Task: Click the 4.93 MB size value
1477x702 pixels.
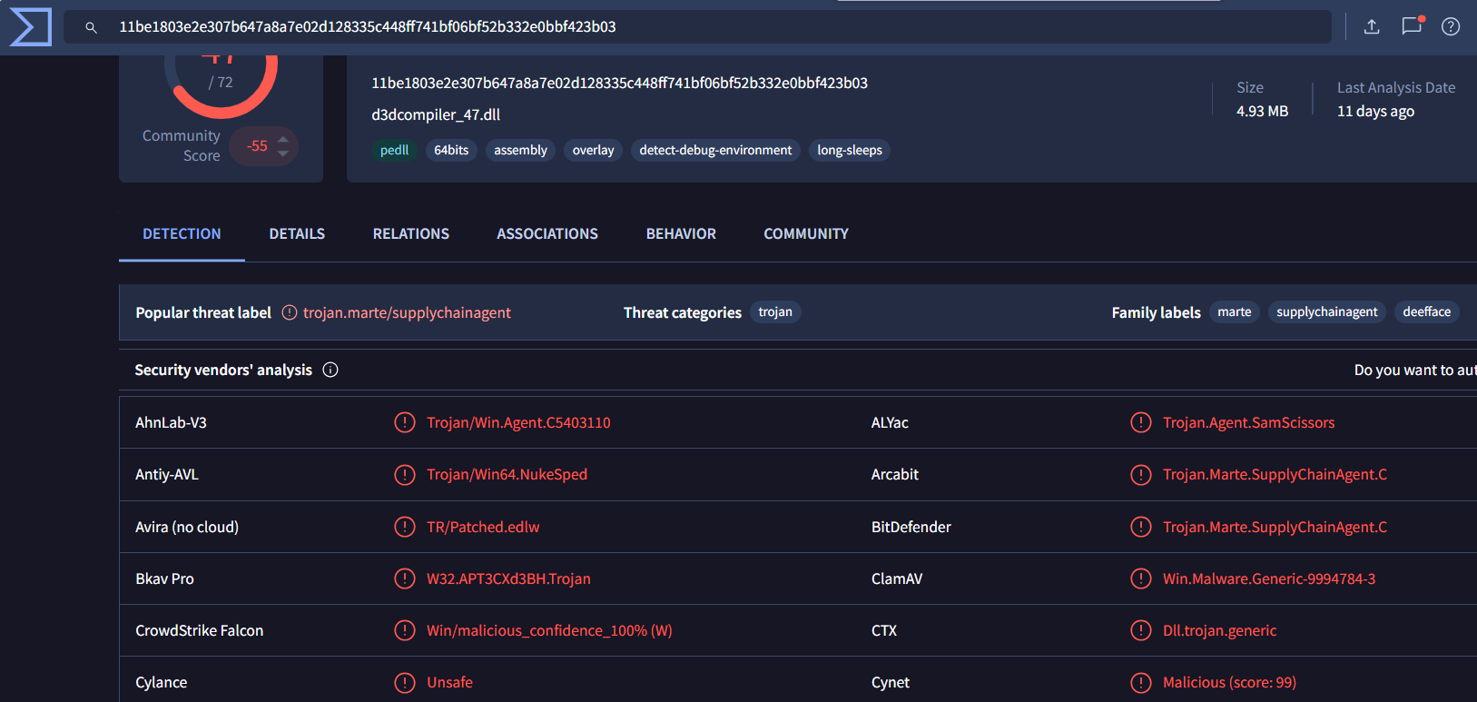Action: (x=1262, y=111)
